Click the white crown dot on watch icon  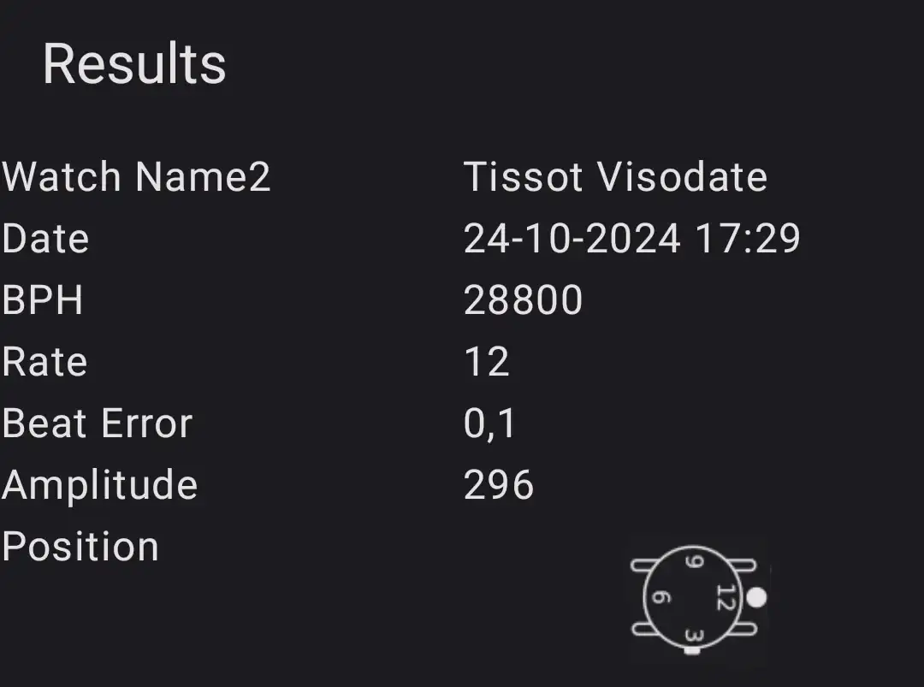(756, 597)
